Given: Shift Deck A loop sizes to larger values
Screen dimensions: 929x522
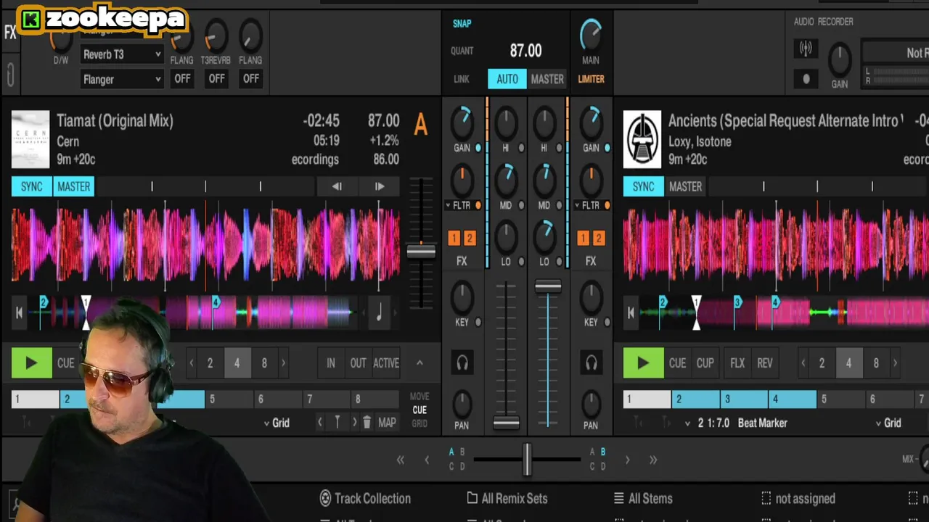Looking at the screenshot, I should (x=284, y=363).
